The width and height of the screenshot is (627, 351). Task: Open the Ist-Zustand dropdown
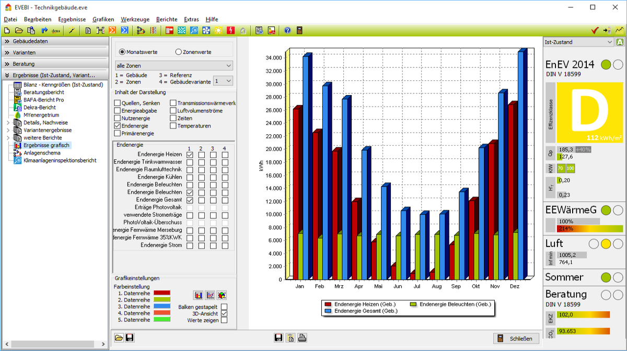578,42
